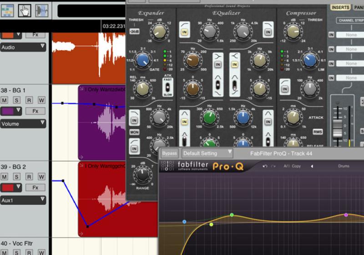The height and width of the screenshot is (255, 364).
Task: Click the waveform view tool icon
Action: point(41,10)
